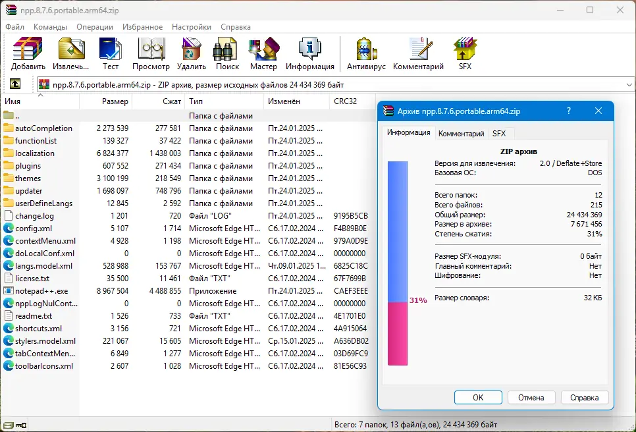636x432 pixels.
Task: Switch to the Комментарий dialog tab
Action: click(461, 134)
